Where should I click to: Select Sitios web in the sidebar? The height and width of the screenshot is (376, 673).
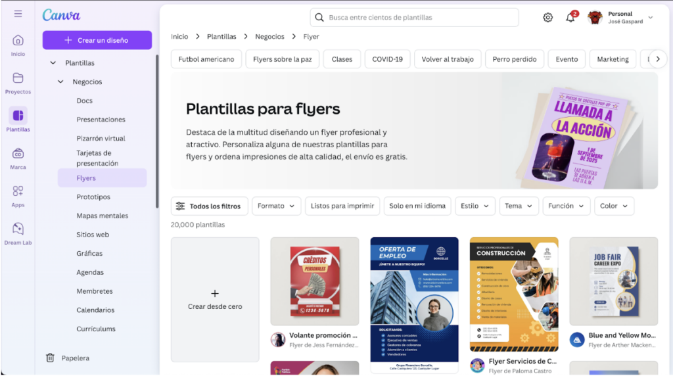point(93,235)
